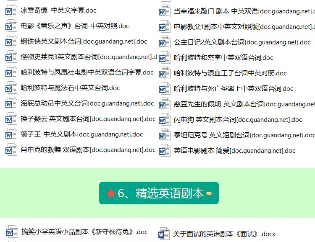Open file 公主日记2英文剧本台词
Screen dimensions: 315x242
[242, 42]
